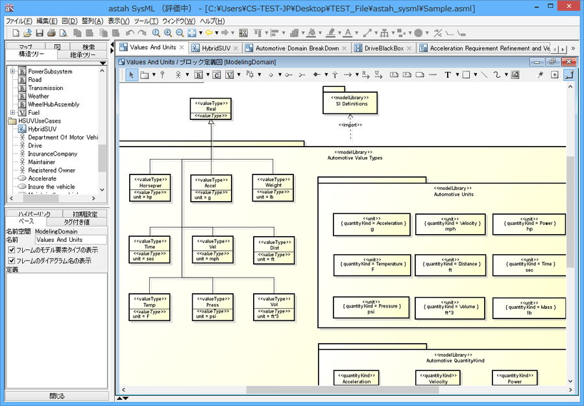This screenshot has height=406, width=584.
Task: Open the ツール(T) menu
Action: [146, 21]
